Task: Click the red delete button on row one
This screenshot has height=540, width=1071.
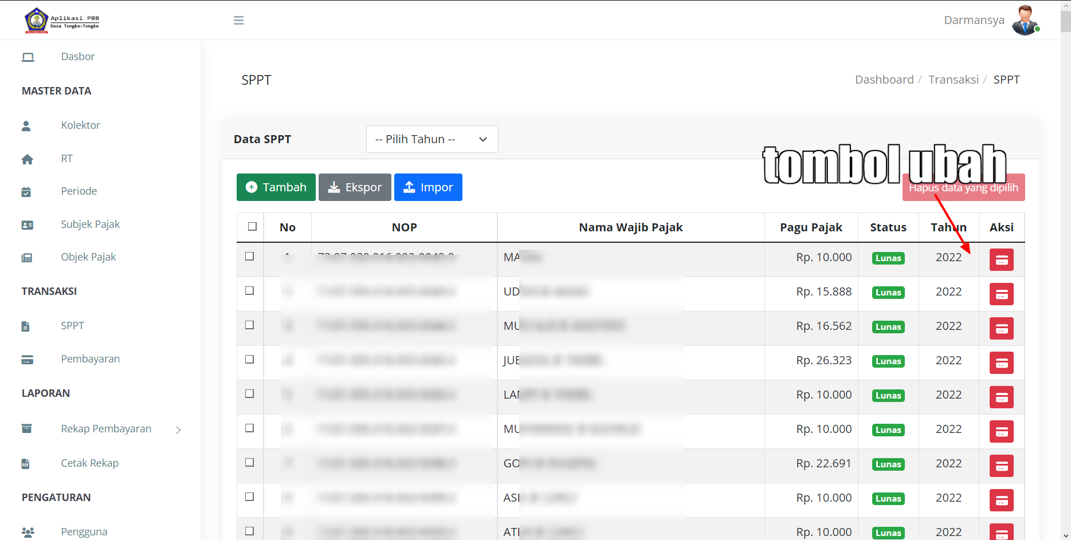Action: point(1001,259)
